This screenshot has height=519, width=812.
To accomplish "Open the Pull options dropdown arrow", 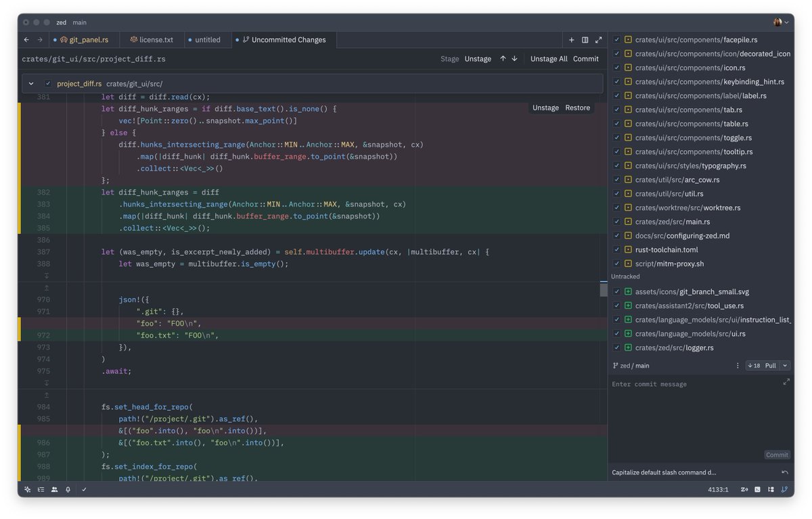I will [785, 366].
